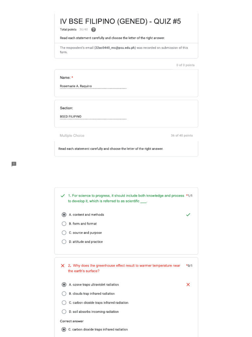Screen dimensions: 252x337
Task: Click the Section field showing BSED FILIPINO
Action: 93,117
